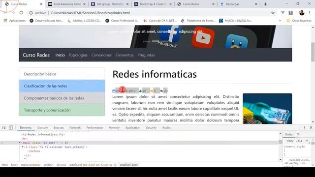Screen dimensions: 315x177
Task: Show more Styles pane tabs chevron
Action: [298, 134]
